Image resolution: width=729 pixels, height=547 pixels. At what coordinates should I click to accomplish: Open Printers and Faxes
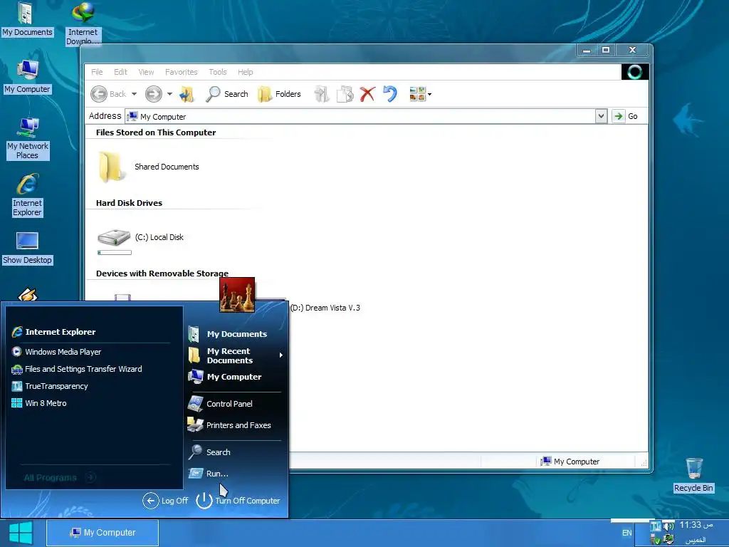(229, 425)
